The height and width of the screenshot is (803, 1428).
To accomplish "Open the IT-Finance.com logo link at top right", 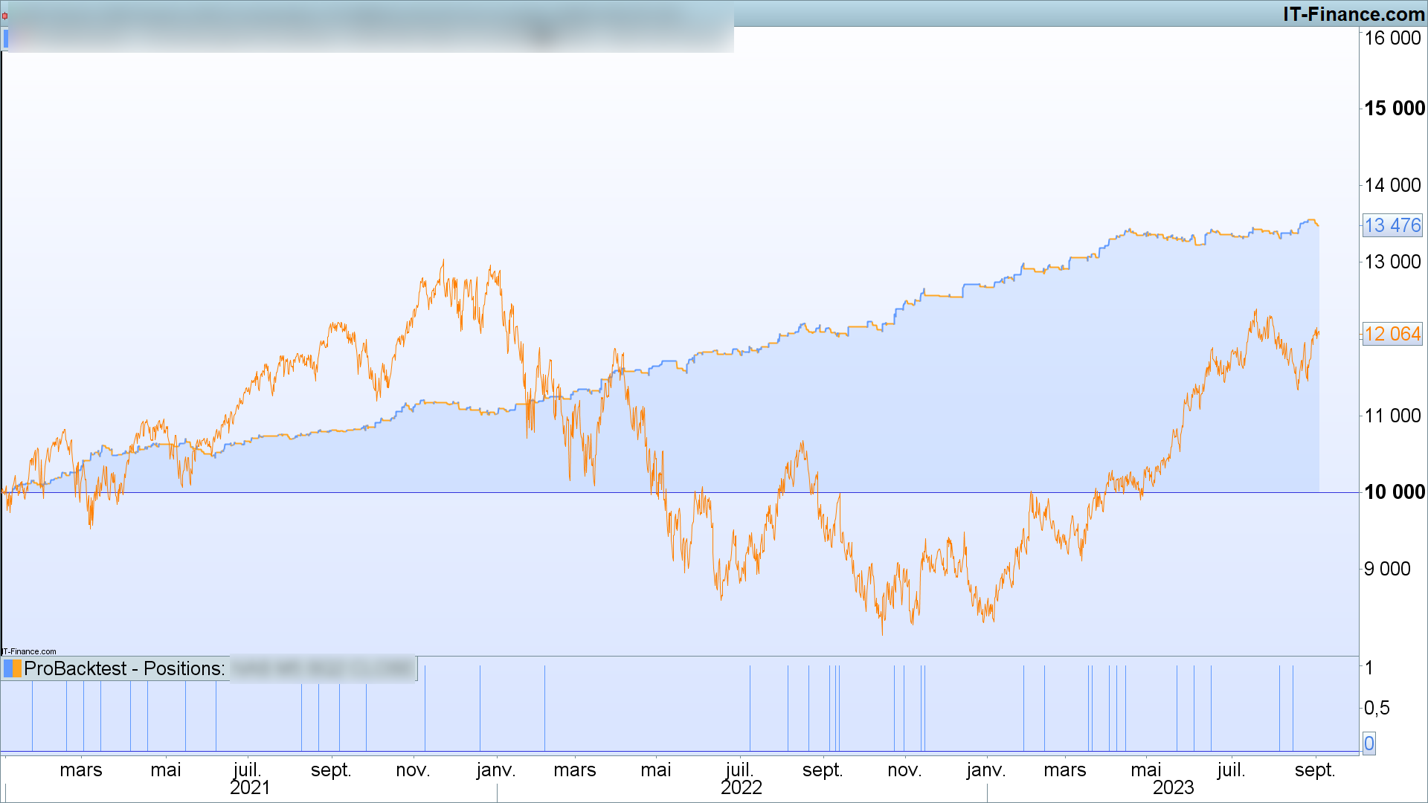I will 1354,14.
